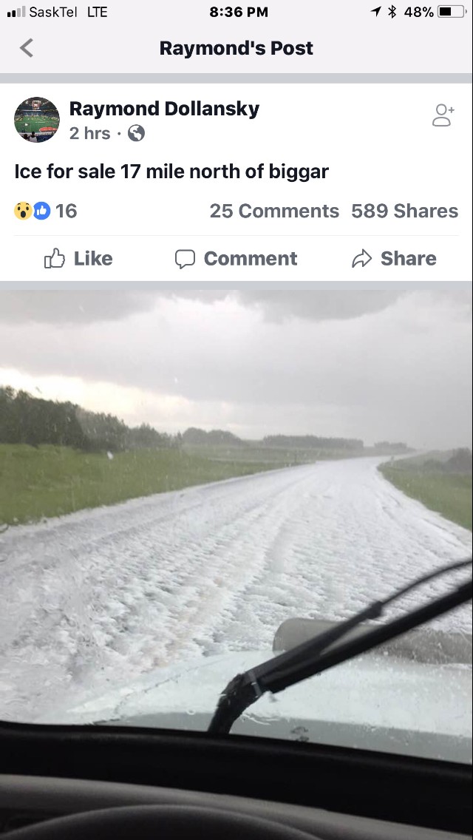
Task: View the reaction count of 16
Action: 67,211
